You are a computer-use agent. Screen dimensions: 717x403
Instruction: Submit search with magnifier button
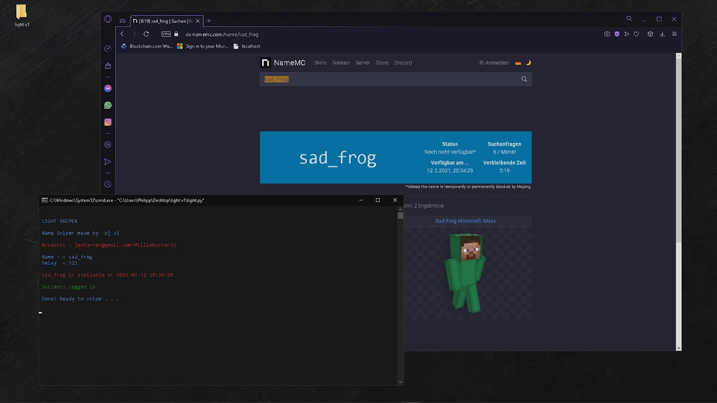524,79
